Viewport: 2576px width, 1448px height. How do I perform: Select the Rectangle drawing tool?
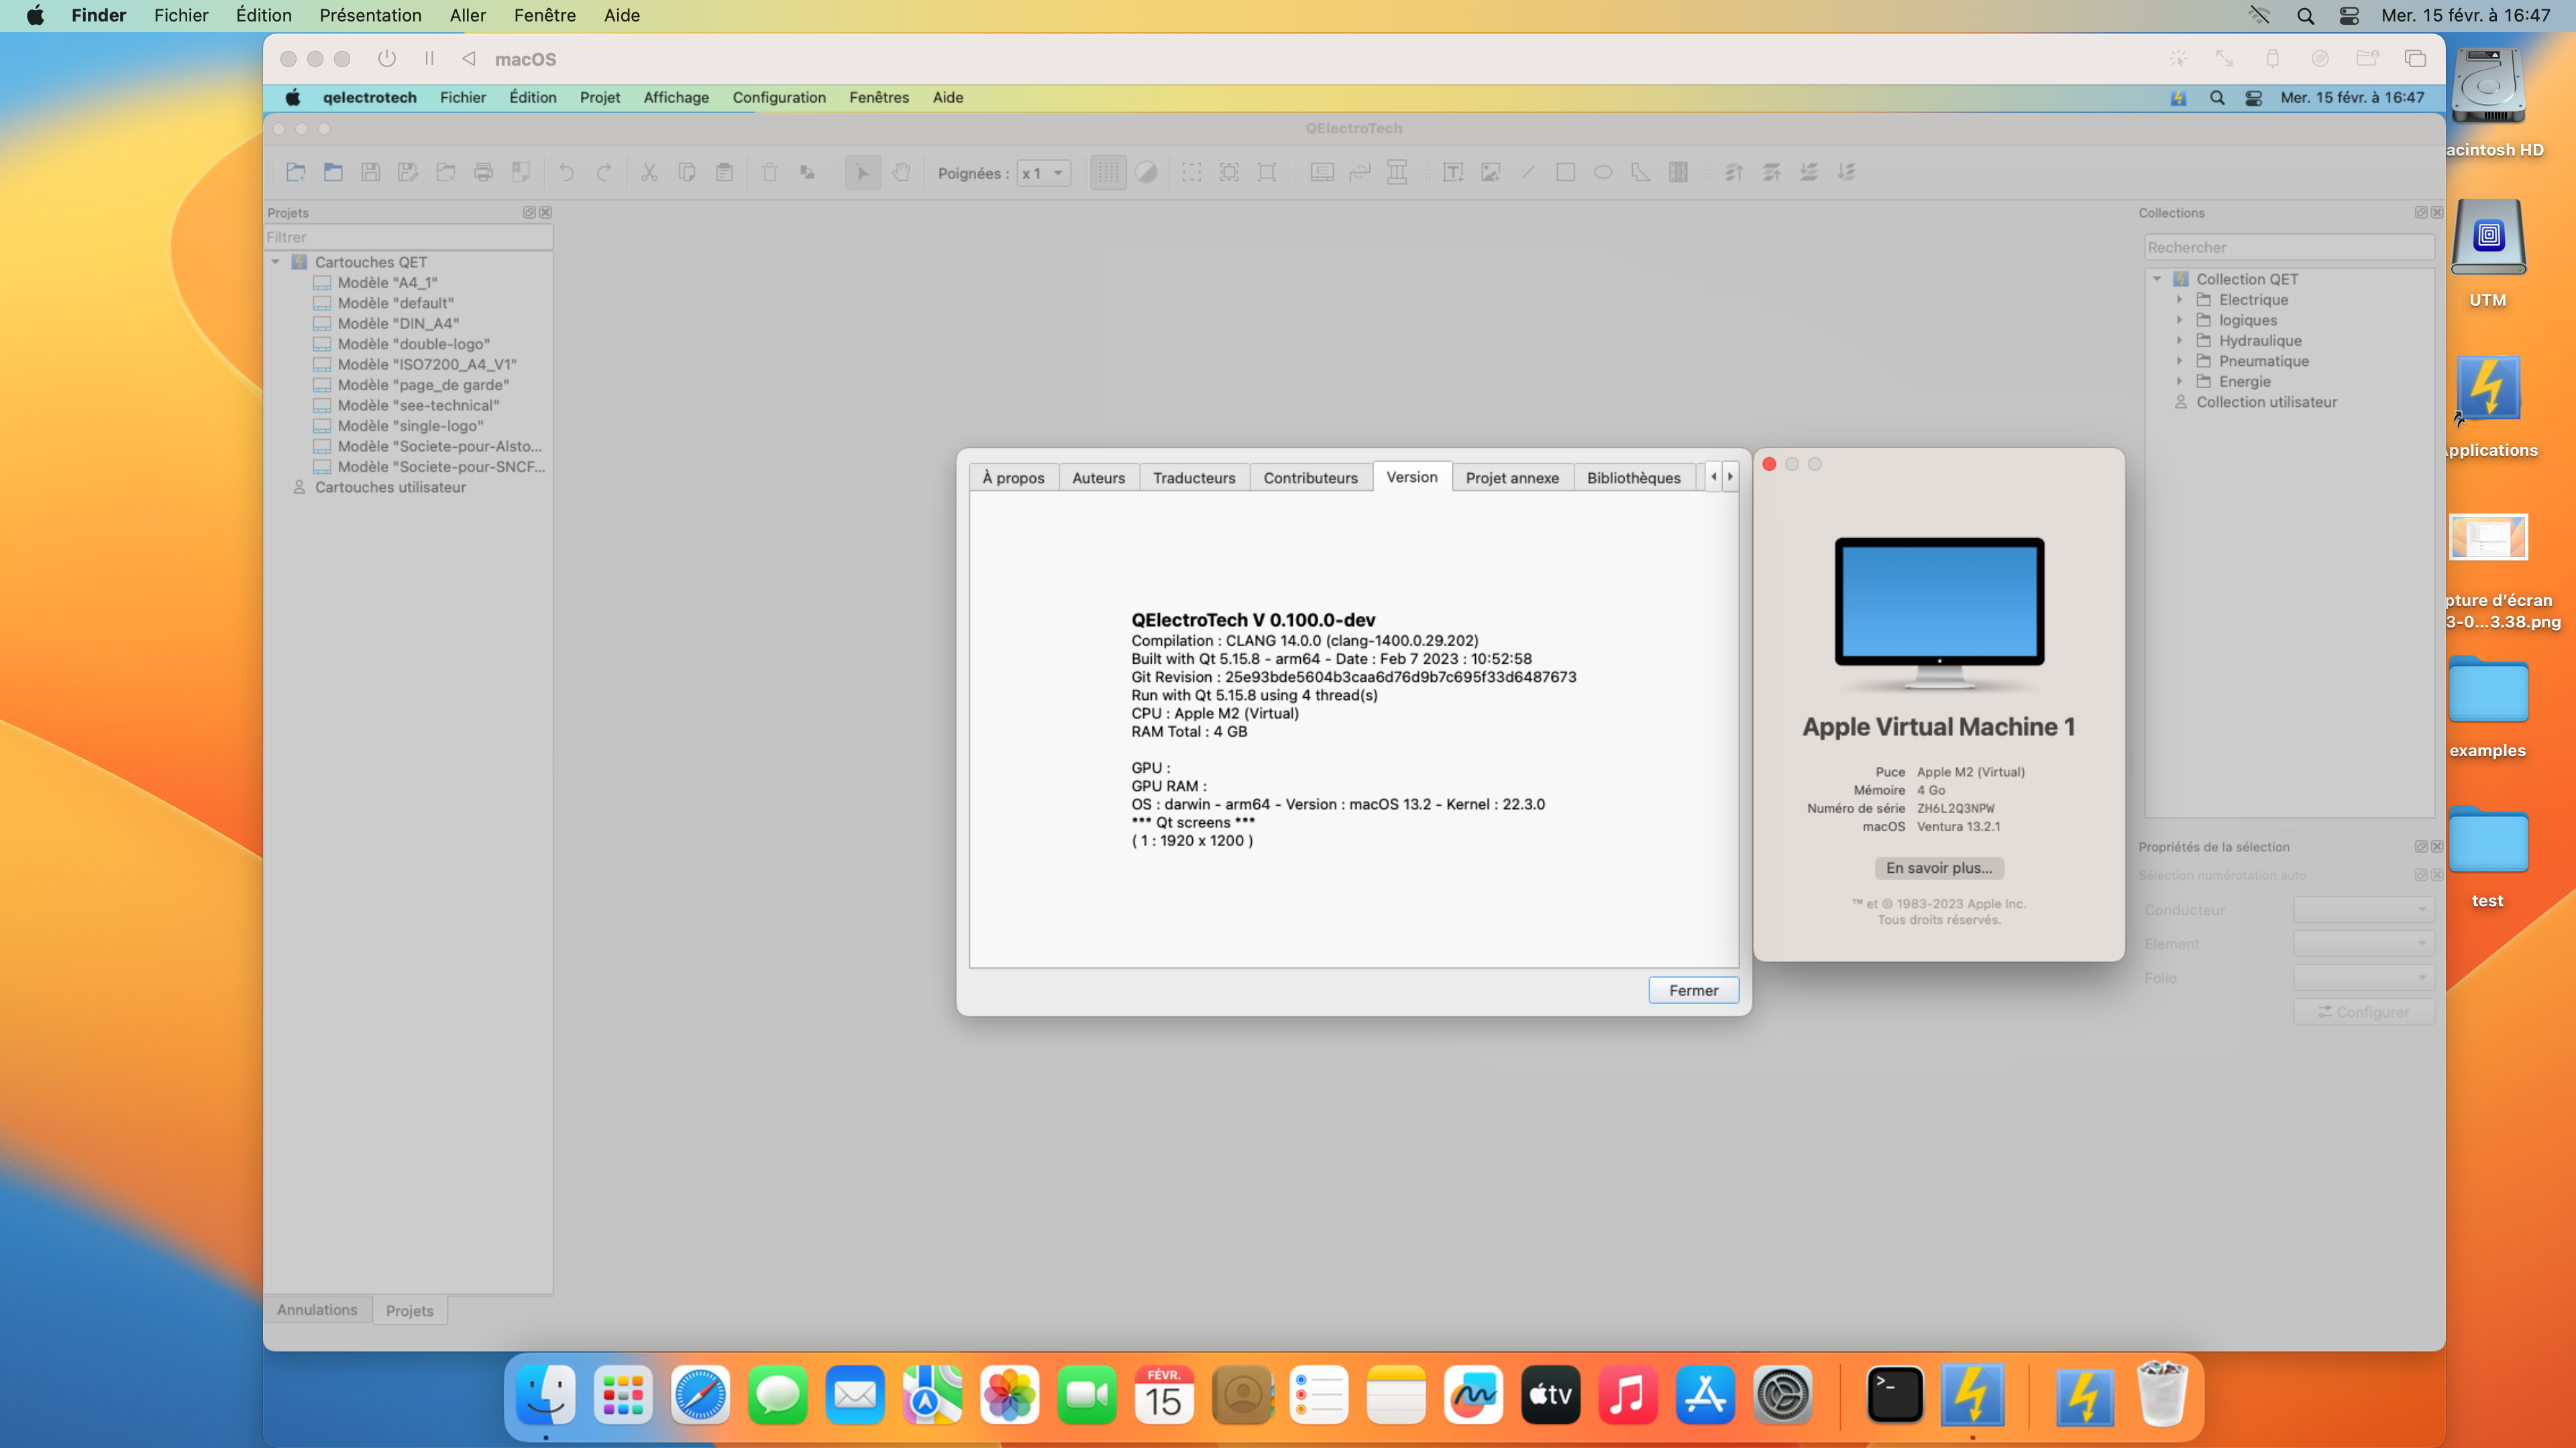pos(1566,172)
